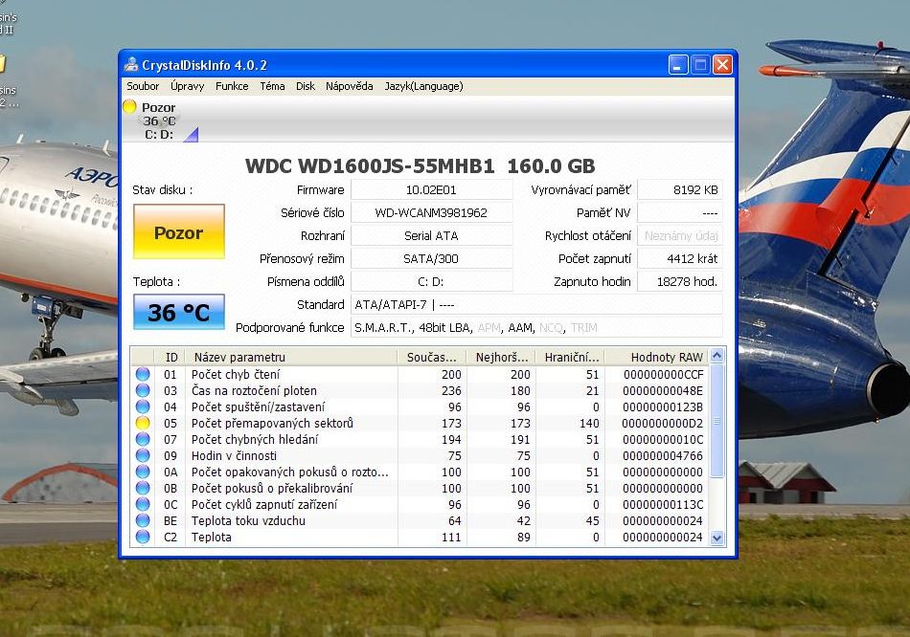Click the ID column header
This screenshot has width=910, height=637.
point(171,357)
